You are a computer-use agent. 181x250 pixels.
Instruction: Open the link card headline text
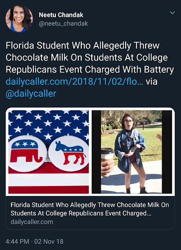click(x=90, y=209)
